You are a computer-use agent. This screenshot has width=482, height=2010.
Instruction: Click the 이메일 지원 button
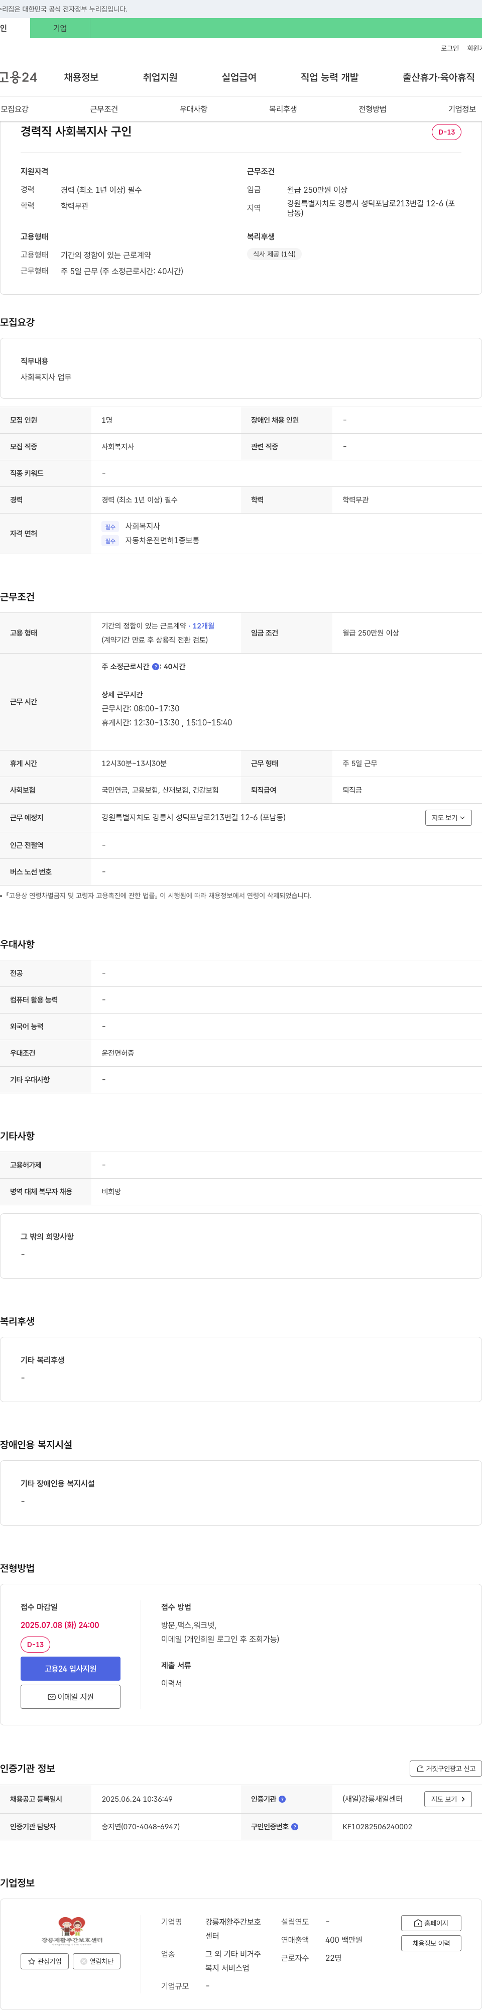point(70,1696)
